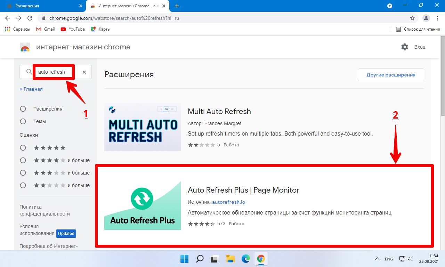Go back to the previous page
The image size is (445, 267).
tap(8, 18)
